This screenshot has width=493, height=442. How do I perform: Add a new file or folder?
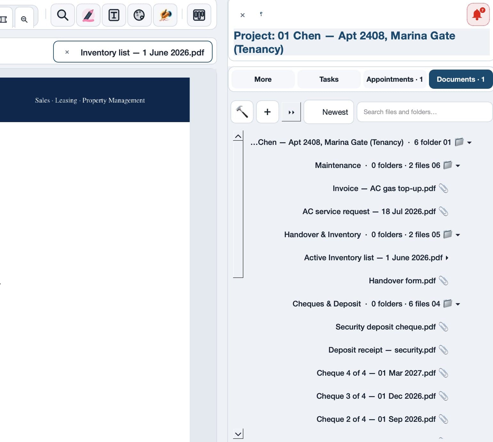pyautogui.click(x=267, y=112)
